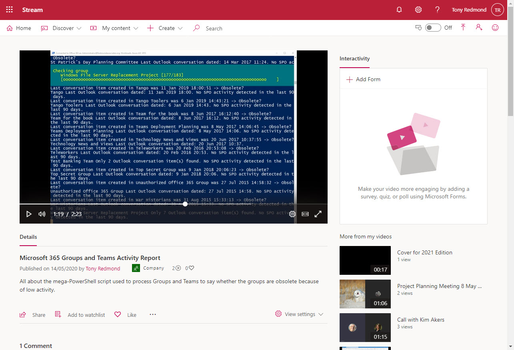Click the Project Planning Meeting 8 May title
The image size is (514, 350).
(440, 286)
